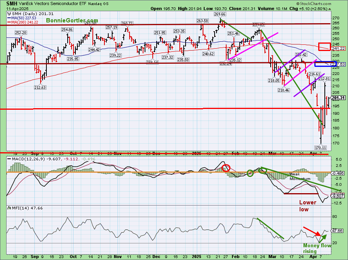The image size is (348, 260).
Task: Click the 11-Apr-2025 date text
Action: tap(17, 8)
